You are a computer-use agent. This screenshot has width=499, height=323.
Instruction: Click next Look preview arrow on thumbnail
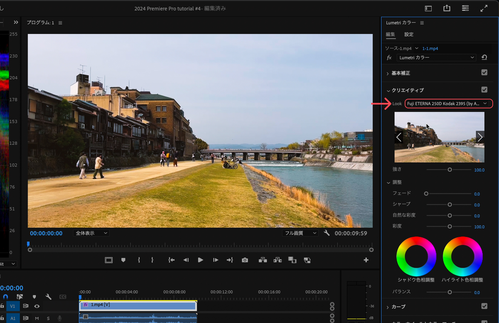(x=480, y=137)
